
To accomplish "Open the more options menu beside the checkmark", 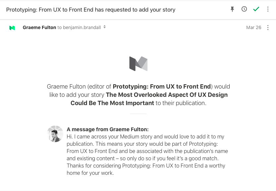I will 268,9.
